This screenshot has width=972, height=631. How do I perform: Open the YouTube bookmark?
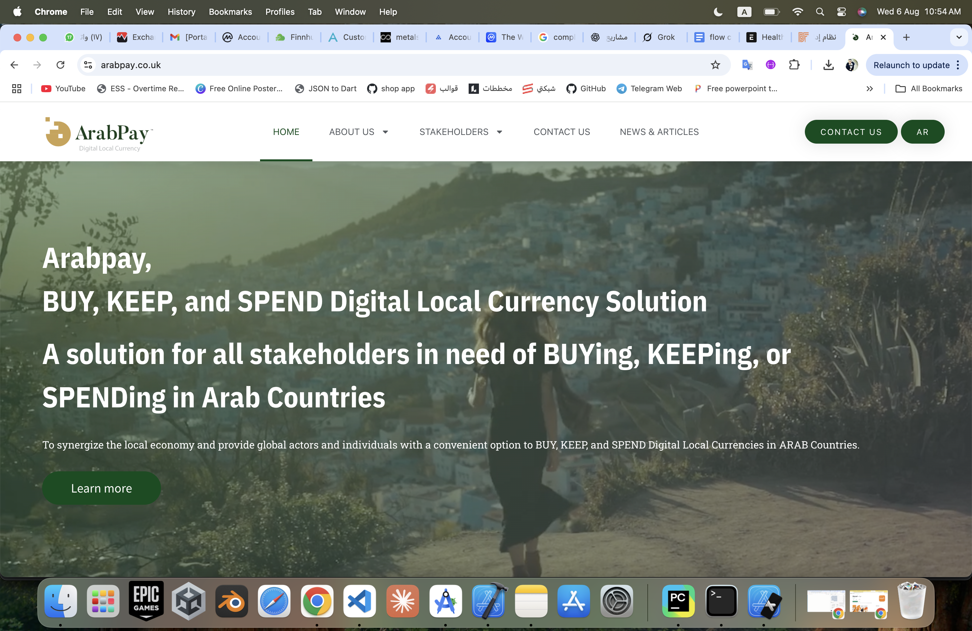63,89
